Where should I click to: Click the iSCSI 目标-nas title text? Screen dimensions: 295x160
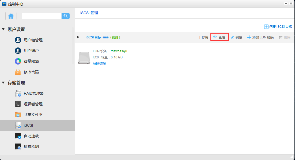pos(97,37)
